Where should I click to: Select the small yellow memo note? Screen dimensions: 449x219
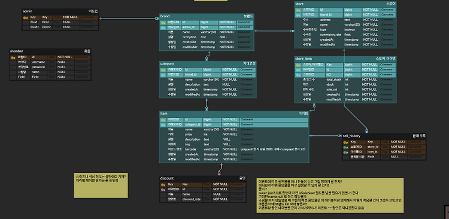click(x=101, y=185)
